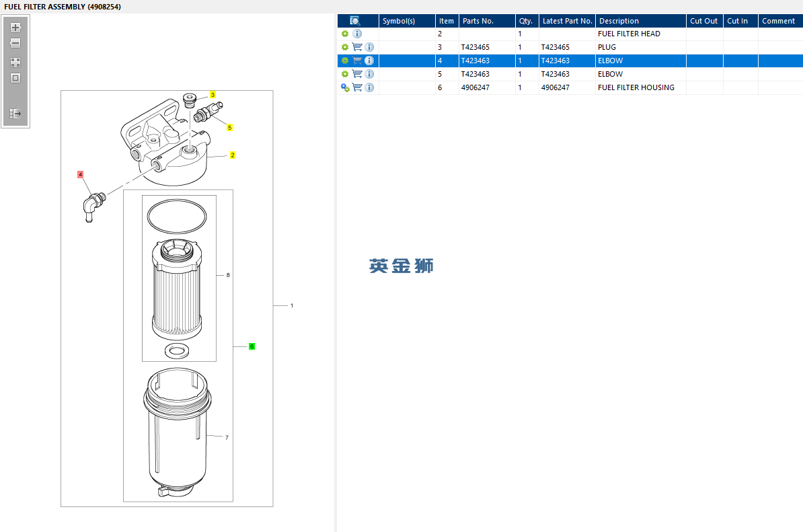
Task: Sort by Parts No. column header
Action: (x=487, y=21)
